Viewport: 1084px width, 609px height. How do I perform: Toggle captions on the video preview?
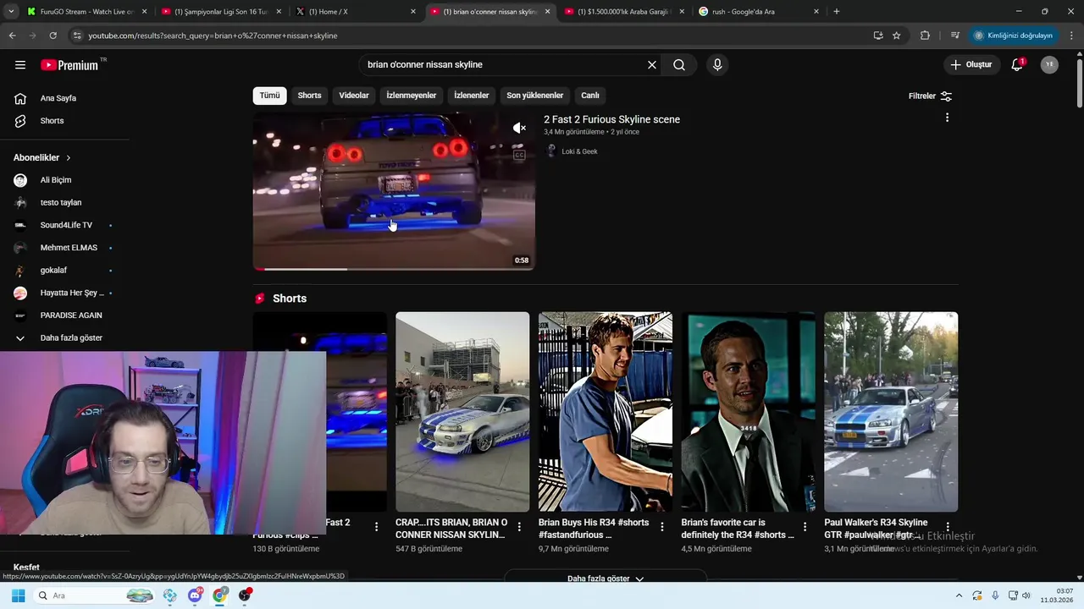click(x=519, y=155)
